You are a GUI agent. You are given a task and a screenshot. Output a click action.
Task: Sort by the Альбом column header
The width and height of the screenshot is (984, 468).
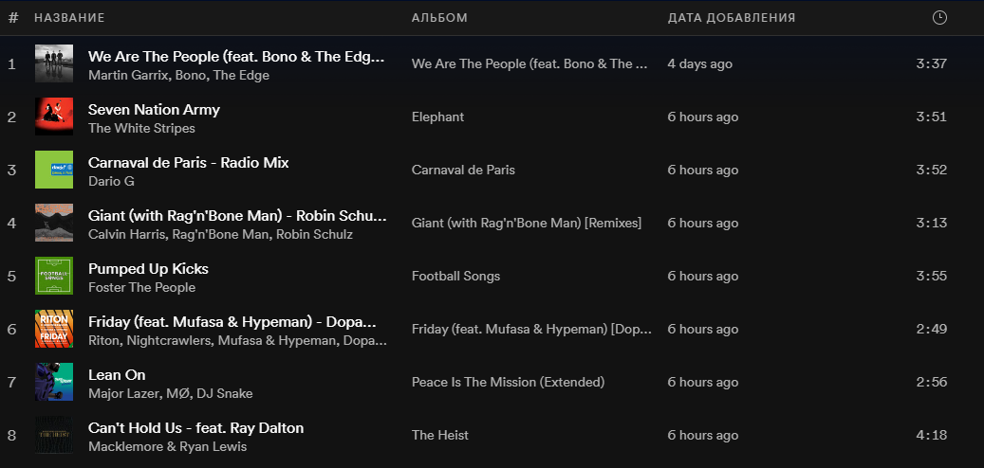[439, 18]
